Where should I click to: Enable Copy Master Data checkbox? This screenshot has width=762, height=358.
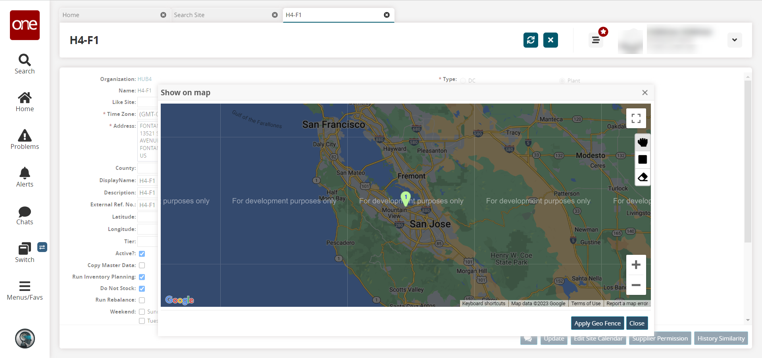click(x=142, y=265)
